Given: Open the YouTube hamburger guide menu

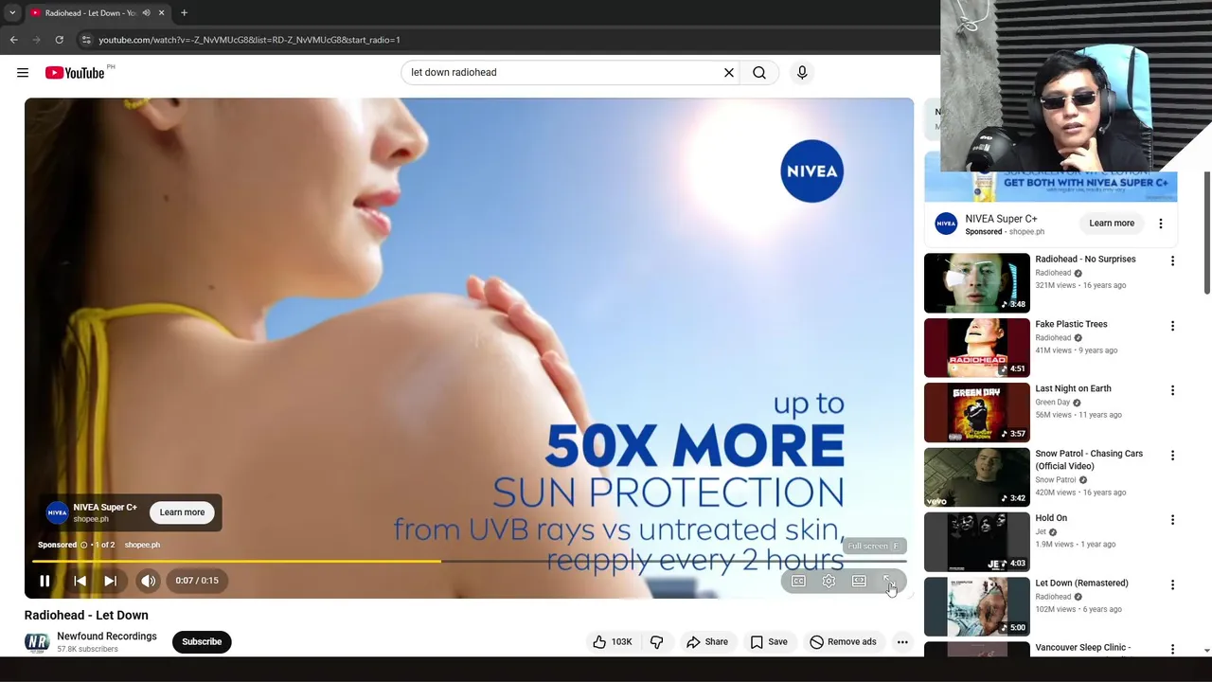Looking at the screenshot, I should 23,72.
